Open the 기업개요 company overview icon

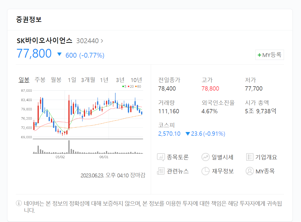(x=250, y=157)
